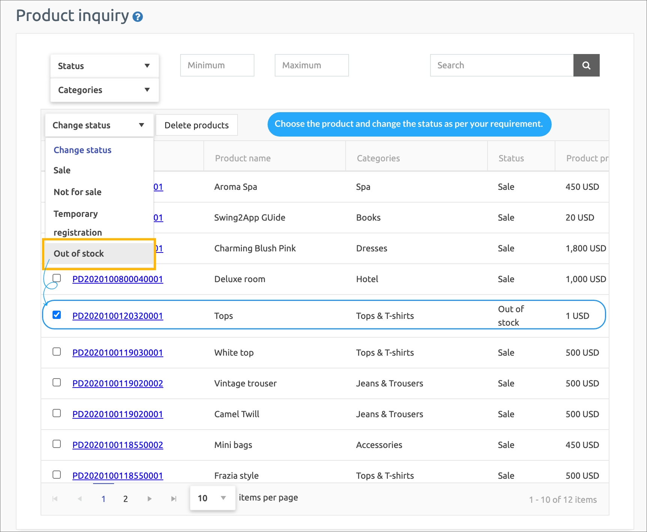Open product link PD2020100119020002
This screenshot has width=647, height=532.
117,383
